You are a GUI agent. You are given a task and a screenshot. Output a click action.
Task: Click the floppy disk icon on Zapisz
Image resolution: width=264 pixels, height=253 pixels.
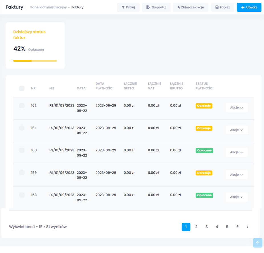[x=217, y=7]
